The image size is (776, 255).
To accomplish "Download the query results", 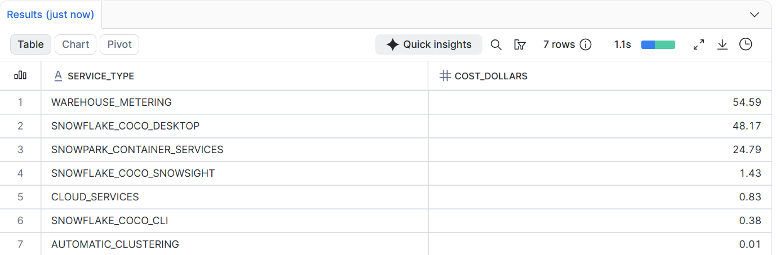I will [x=722, y=44].
